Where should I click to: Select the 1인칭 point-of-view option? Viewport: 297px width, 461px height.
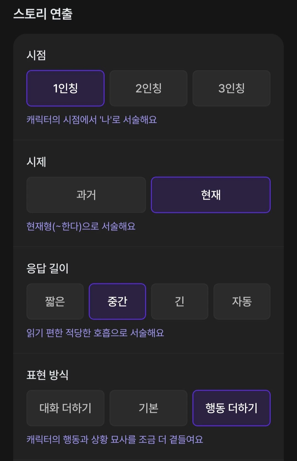tap(65, 88)
